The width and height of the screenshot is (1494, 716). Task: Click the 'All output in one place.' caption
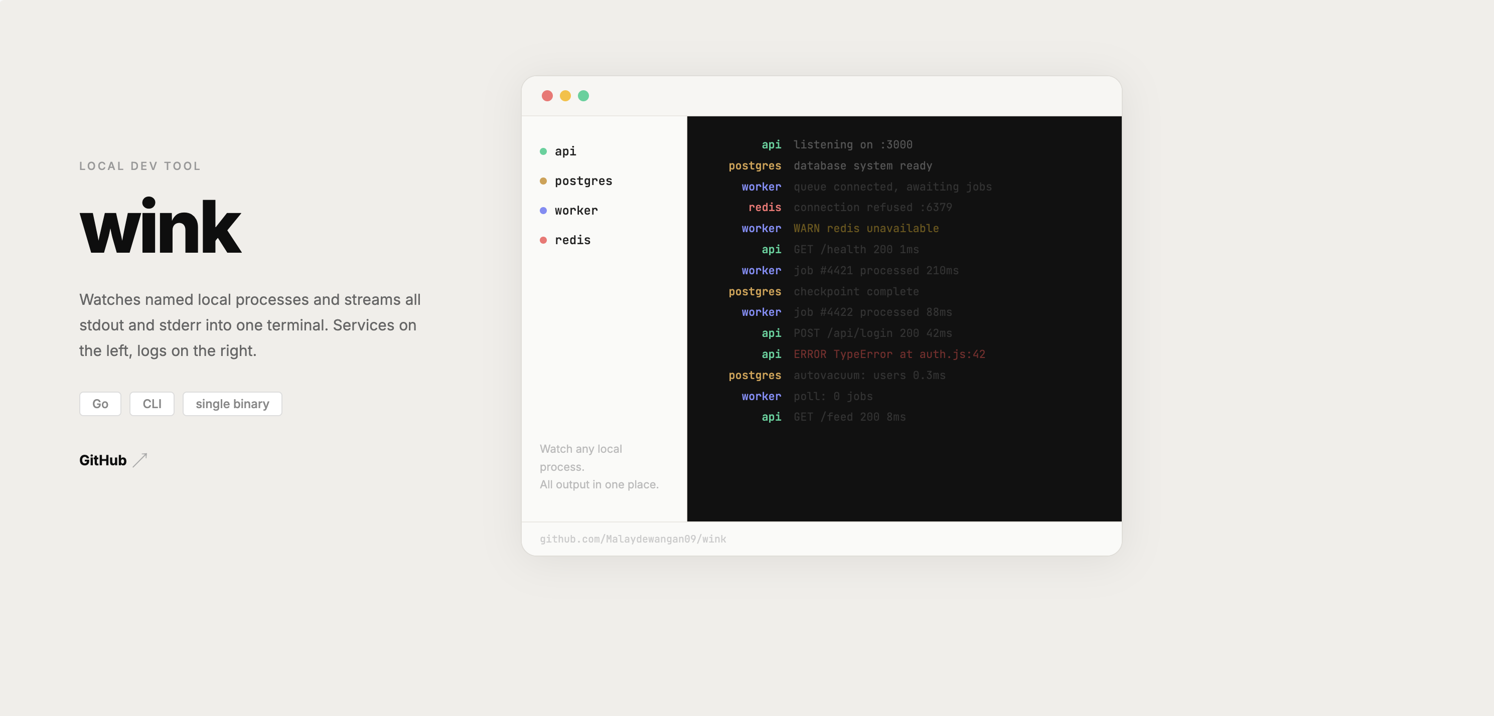click(599, 485)
